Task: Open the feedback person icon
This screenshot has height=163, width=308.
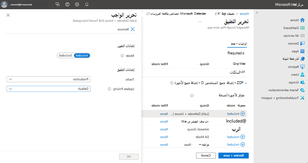Action: tap(57, 4)
